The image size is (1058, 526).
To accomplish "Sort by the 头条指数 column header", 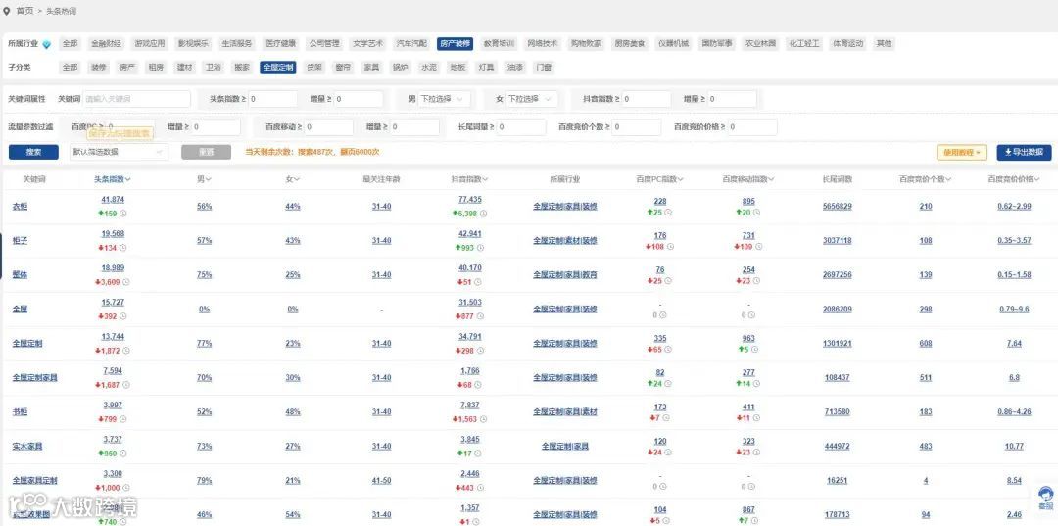I will point(112,179).
